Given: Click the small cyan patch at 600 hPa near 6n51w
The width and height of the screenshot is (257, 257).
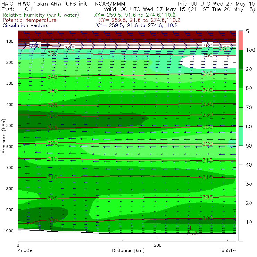Looking at the screenshot, I should tap(232, 143).
